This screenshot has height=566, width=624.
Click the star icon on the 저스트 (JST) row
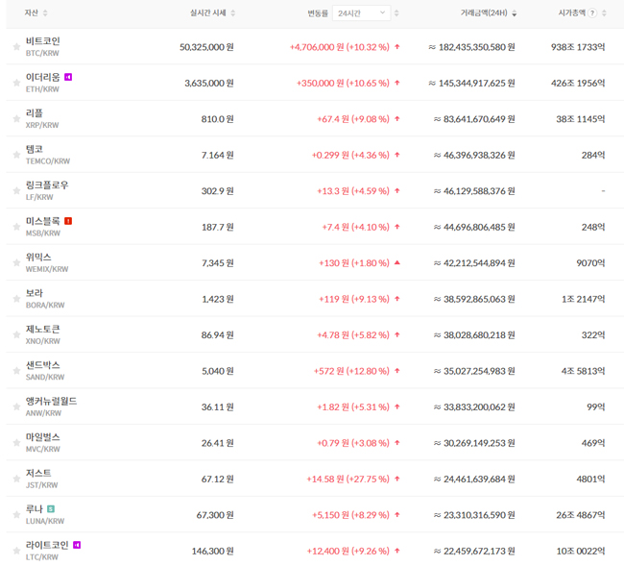click(16, 480)
